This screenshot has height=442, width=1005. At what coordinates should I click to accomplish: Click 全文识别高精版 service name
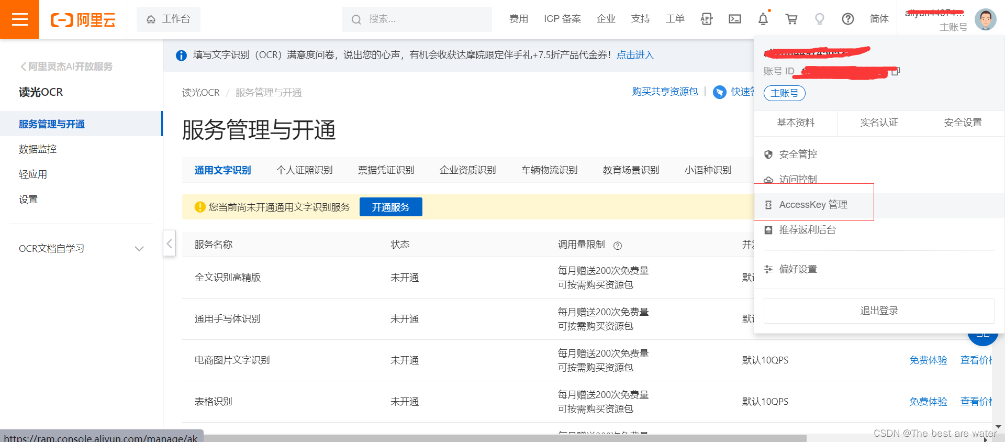227,278
